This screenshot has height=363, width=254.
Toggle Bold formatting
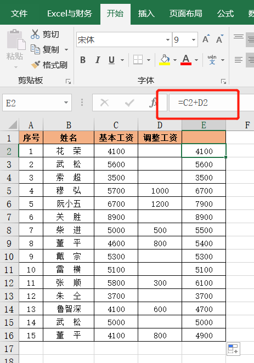[83, 60]
